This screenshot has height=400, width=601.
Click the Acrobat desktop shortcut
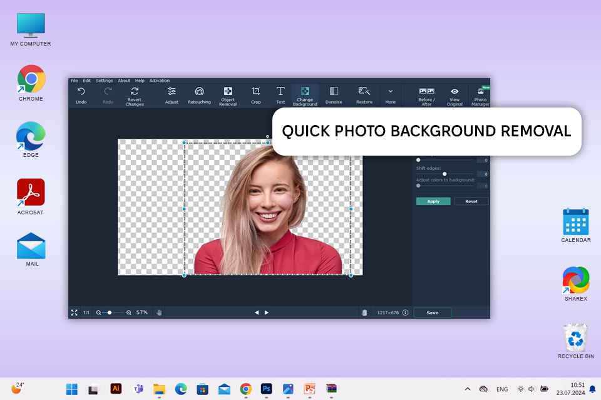31,196
